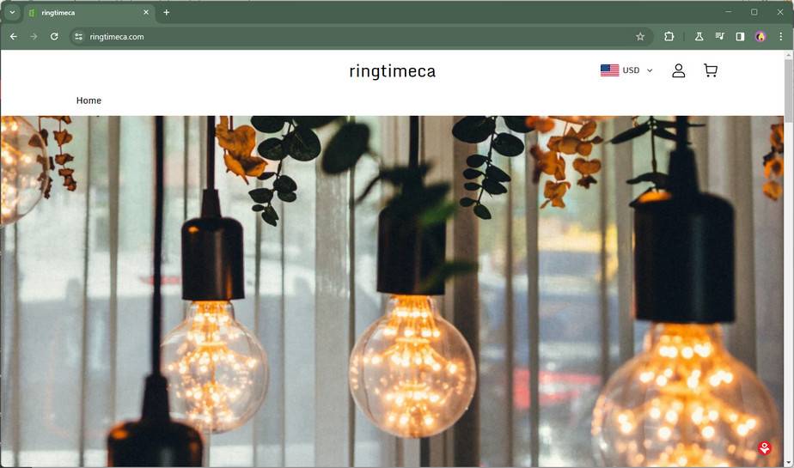
Task: Open the user account icon
Action: click(679, 70)
